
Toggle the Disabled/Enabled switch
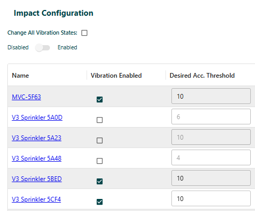(x=43, y=48)
